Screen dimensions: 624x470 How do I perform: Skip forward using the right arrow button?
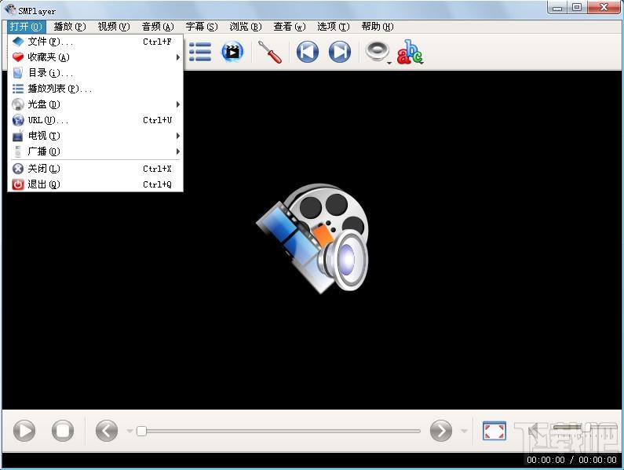click(x=441, y=431)
